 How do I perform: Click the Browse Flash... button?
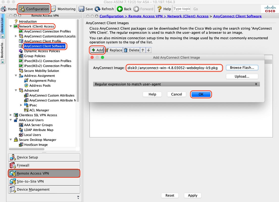click(242, 68)
